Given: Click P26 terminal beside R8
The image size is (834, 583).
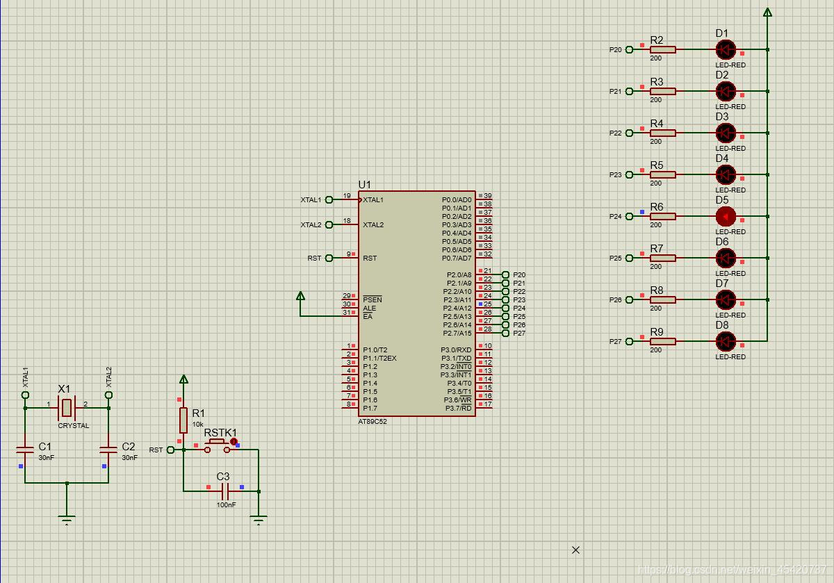Looking at the screenshot, I should (629, 299).
